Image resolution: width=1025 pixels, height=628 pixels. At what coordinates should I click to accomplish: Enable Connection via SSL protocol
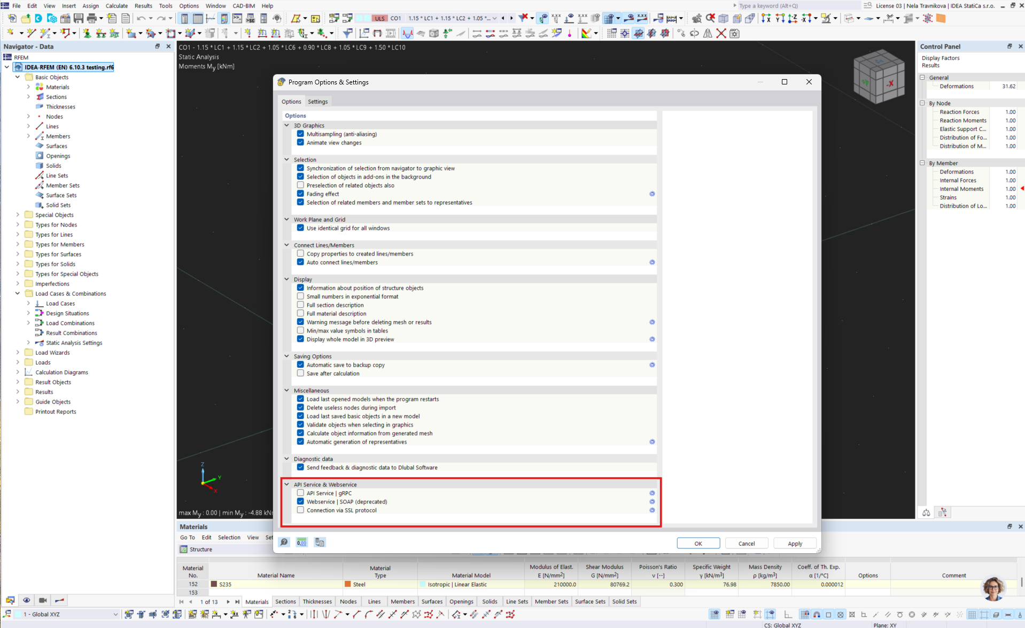tap(300, 510)
